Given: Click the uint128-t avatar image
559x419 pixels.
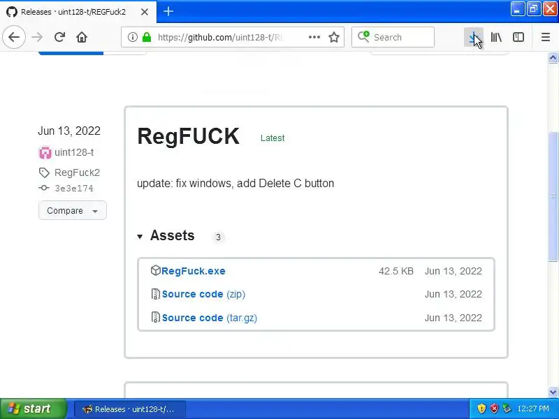Looking at the screenshot, I should point(45,152).
